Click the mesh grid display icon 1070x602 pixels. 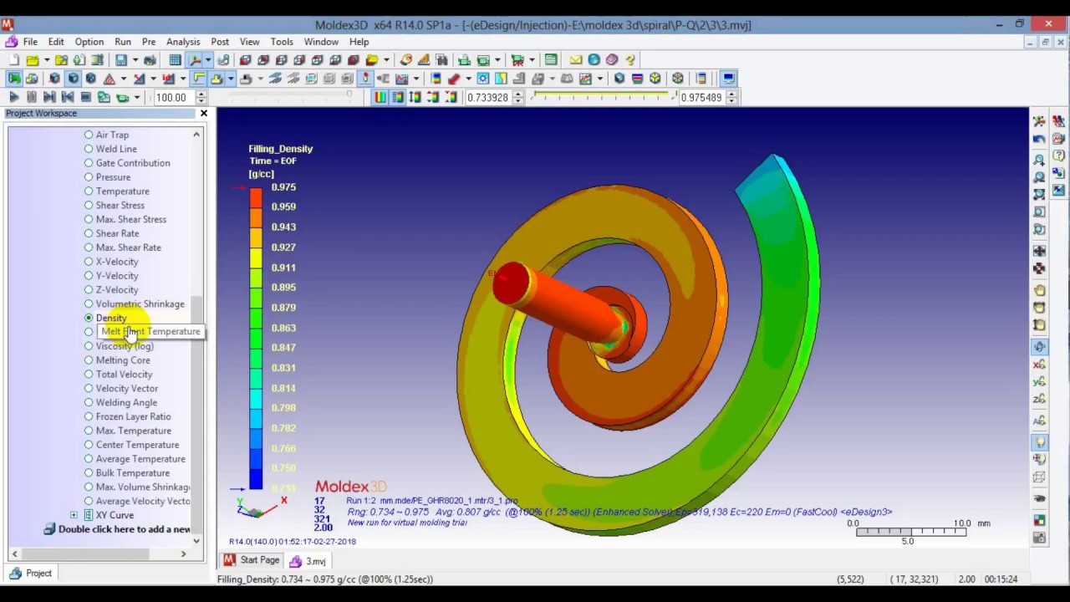(175, 59)
